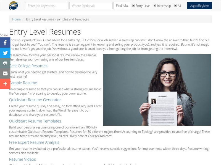Open the Login/Register page
The height and width of the screenshot is (165, 221).
tap(199, 5)
